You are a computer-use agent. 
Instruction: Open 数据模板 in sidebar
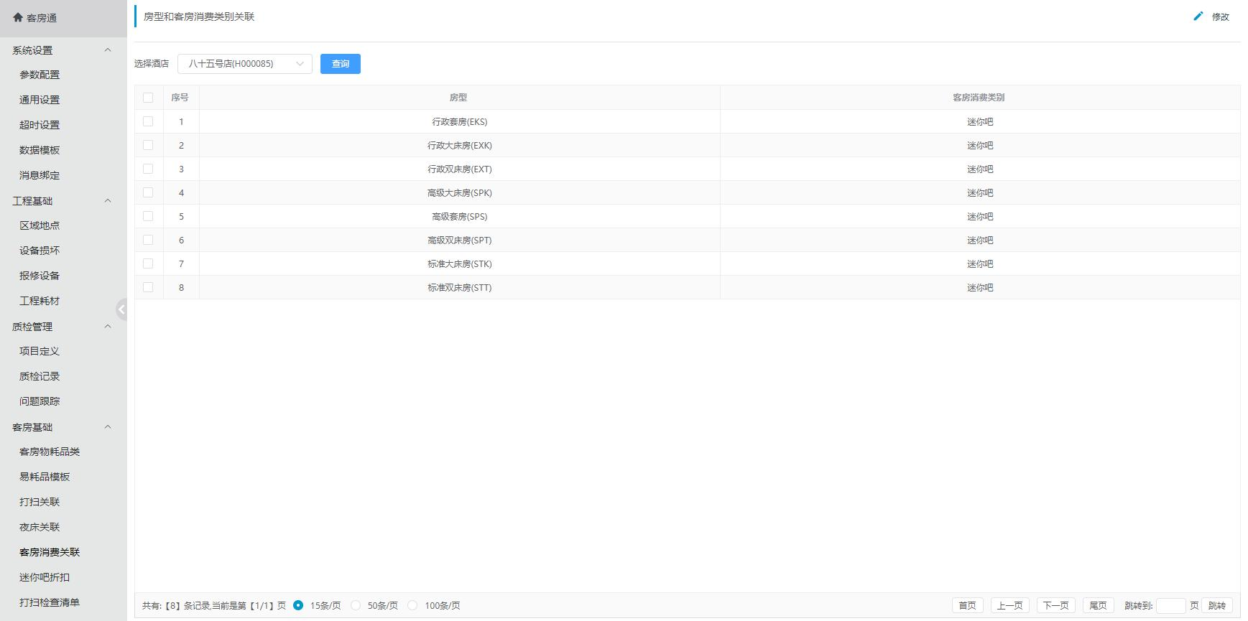[x=40, y=150]
